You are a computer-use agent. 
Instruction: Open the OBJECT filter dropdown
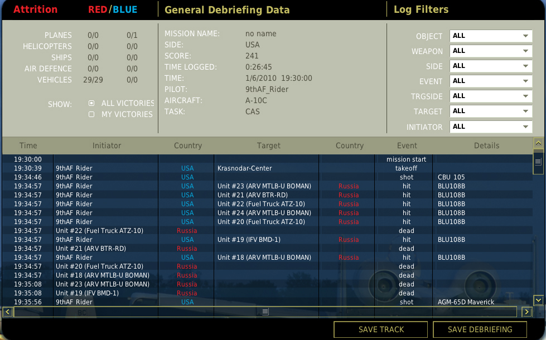pyautogui.click(x=491, y=36)
